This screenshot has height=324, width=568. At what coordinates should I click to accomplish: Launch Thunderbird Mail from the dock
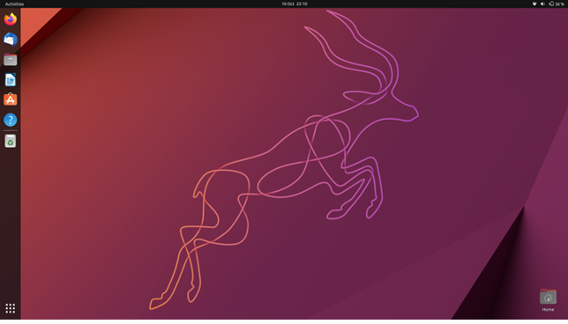[11, 39]
